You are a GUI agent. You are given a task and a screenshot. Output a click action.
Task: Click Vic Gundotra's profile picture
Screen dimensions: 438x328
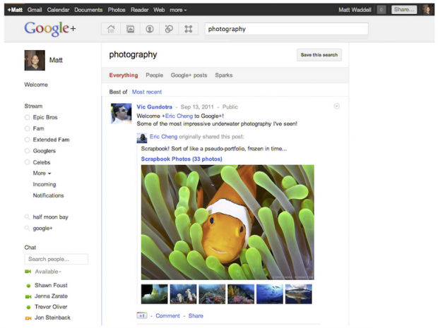coord(121,114)
